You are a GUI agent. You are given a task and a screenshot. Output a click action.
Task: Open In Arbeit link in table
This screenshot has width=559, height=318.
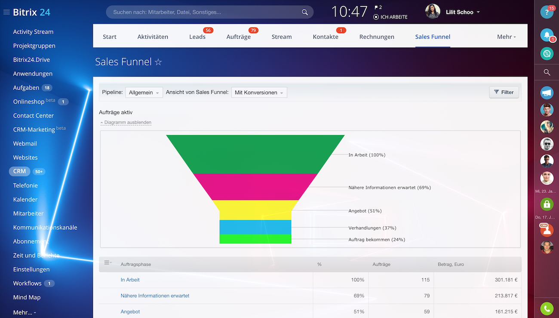pyautogui.click(x=130, y=280)
